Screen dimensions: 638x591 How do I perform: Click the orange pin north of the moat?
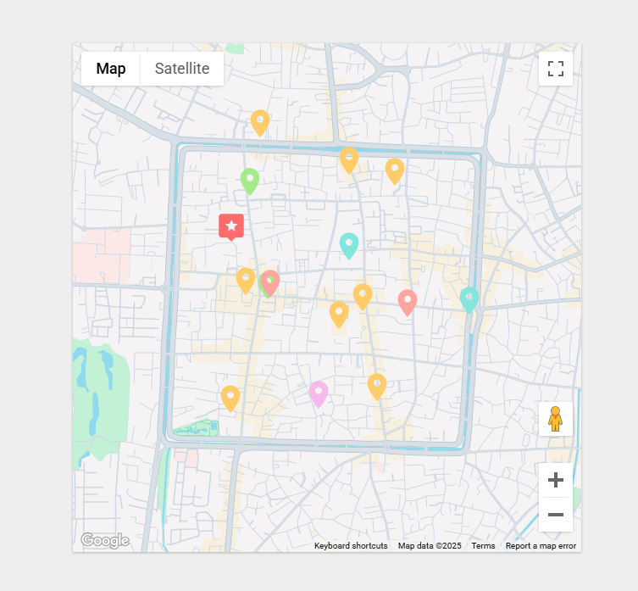click(260, 124)
